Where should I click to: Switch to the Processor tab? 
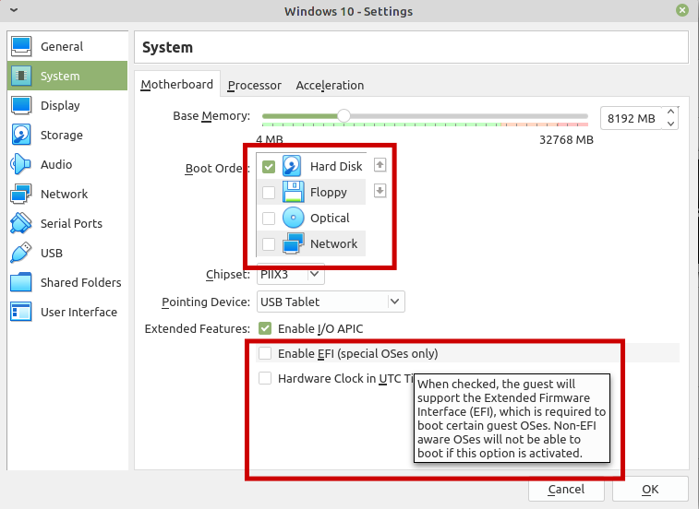[x=255, y=86]
